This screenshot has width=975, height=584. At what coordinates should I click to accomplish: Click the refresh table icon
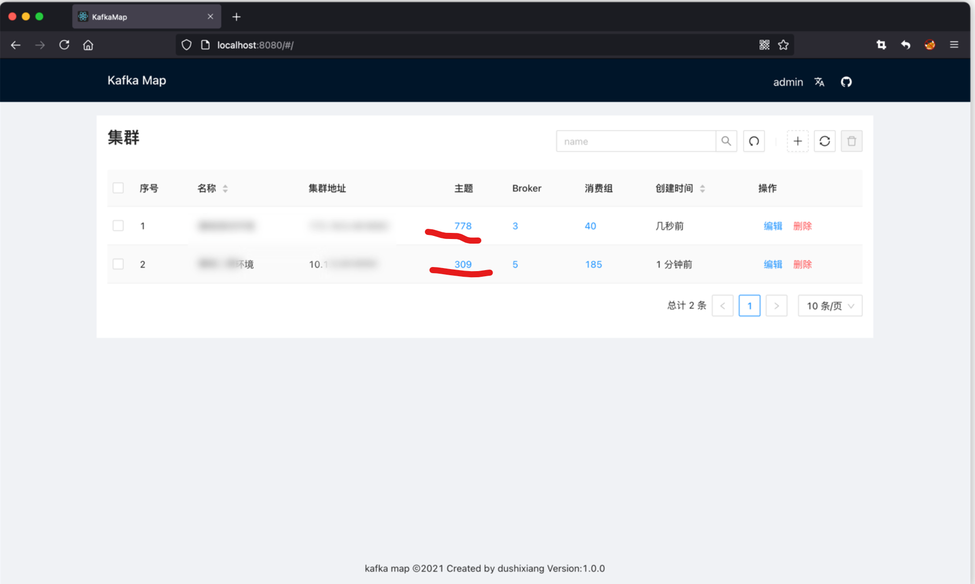[825, 141]
